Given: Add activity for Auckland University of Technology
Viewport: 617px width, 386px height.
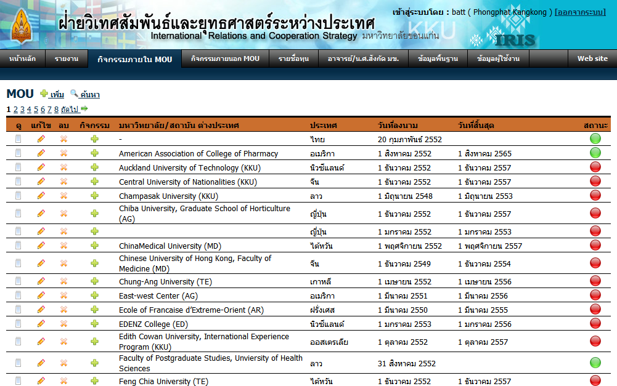Looking at the screenshot, I should 94,167.
